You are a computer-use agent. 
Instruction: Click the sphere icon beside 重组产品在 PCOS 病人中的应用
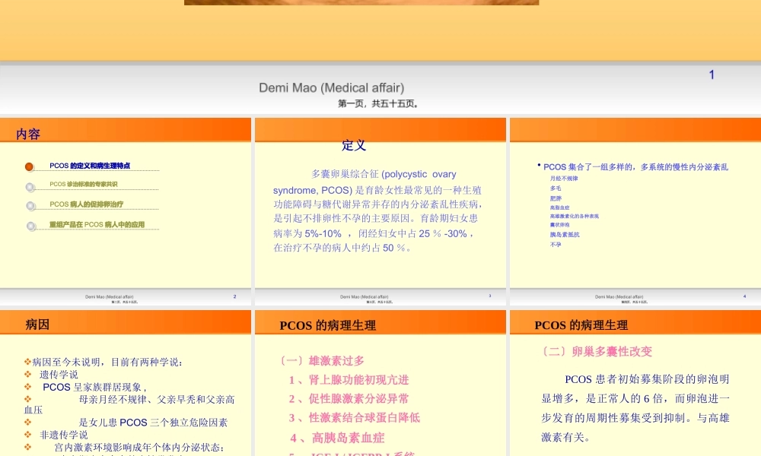pyautogui.click(x=31, y=225)
